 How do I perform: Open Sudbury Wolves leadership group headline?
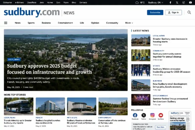[171, 70]
